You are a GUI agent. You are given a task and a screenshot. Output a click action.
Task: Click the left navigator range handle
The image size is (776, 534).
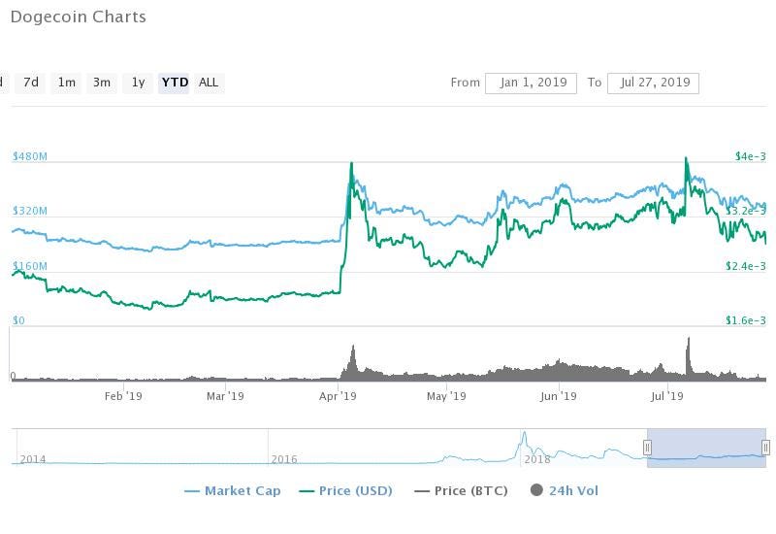coord(647,448)
